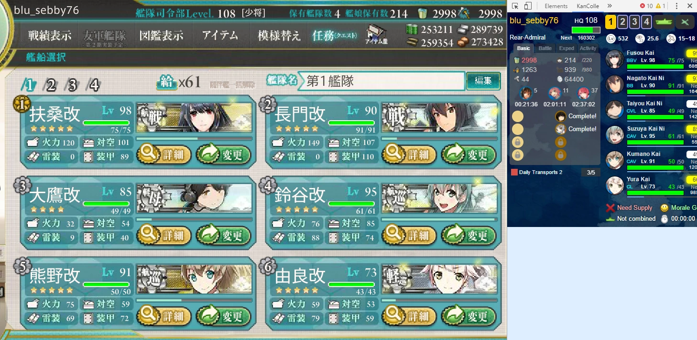This screenshot has width=697, height=340.
Task: Open the DevTools inspect element picker
Action: (x=515, y=6)
